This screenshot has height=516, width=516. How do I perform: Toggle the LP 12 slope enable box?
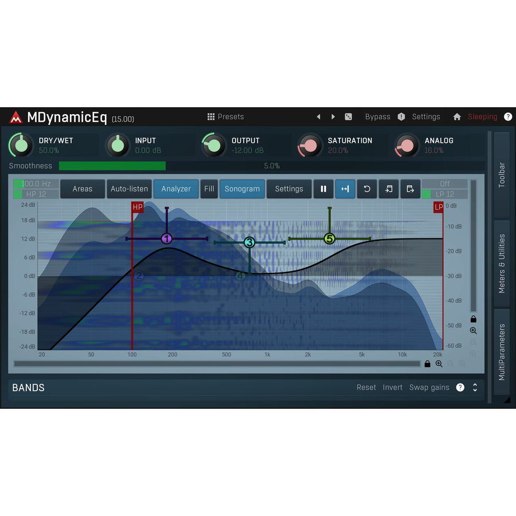427,194
